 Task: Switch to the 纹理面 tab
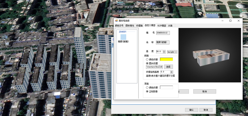point(139,26)
